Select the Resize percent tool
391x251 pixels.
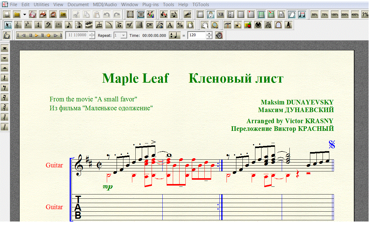click(180, 25)
